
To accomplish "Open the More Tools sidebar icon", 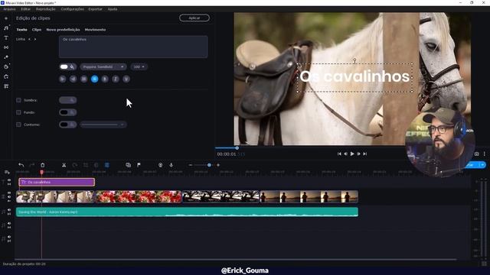I will [6, 86].
